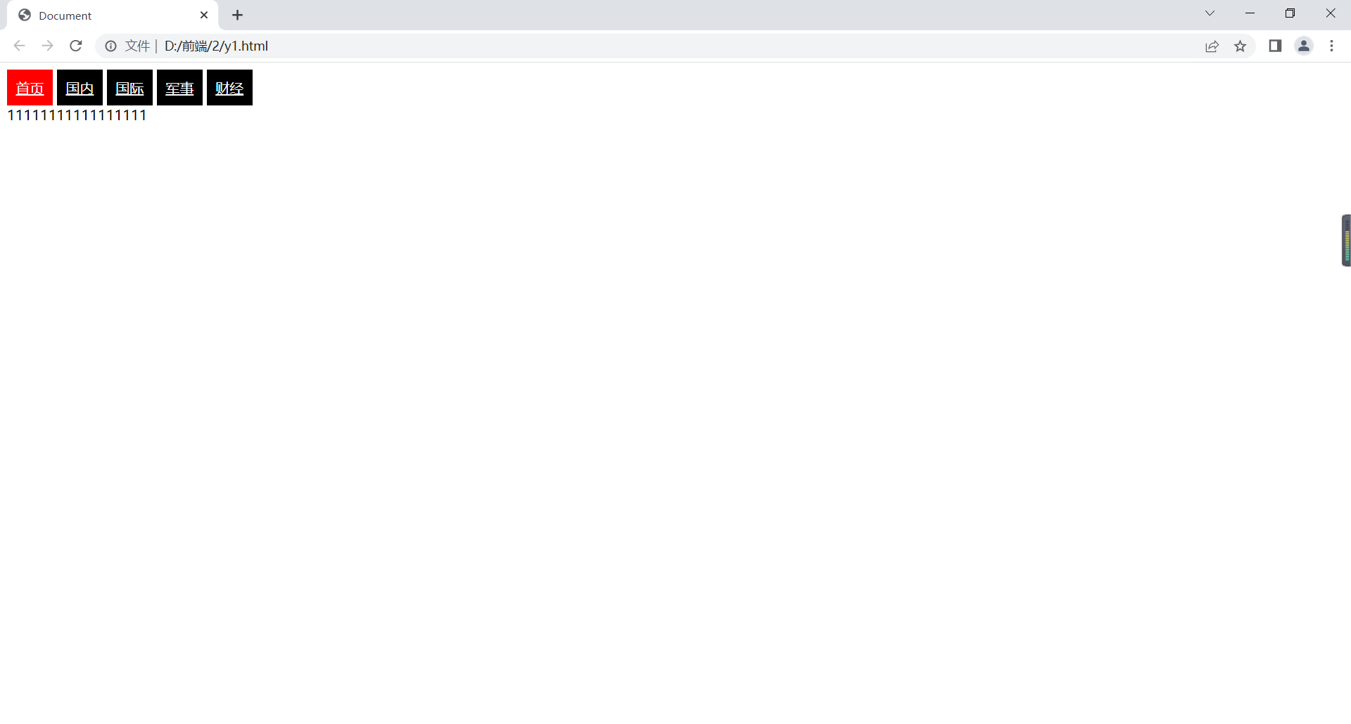Click the forward navigation arrow

coord(47,46)
